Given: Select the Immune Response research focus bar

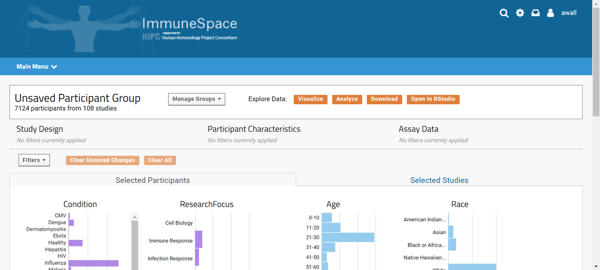Looking at the screenshot, I should pos(198,240).
